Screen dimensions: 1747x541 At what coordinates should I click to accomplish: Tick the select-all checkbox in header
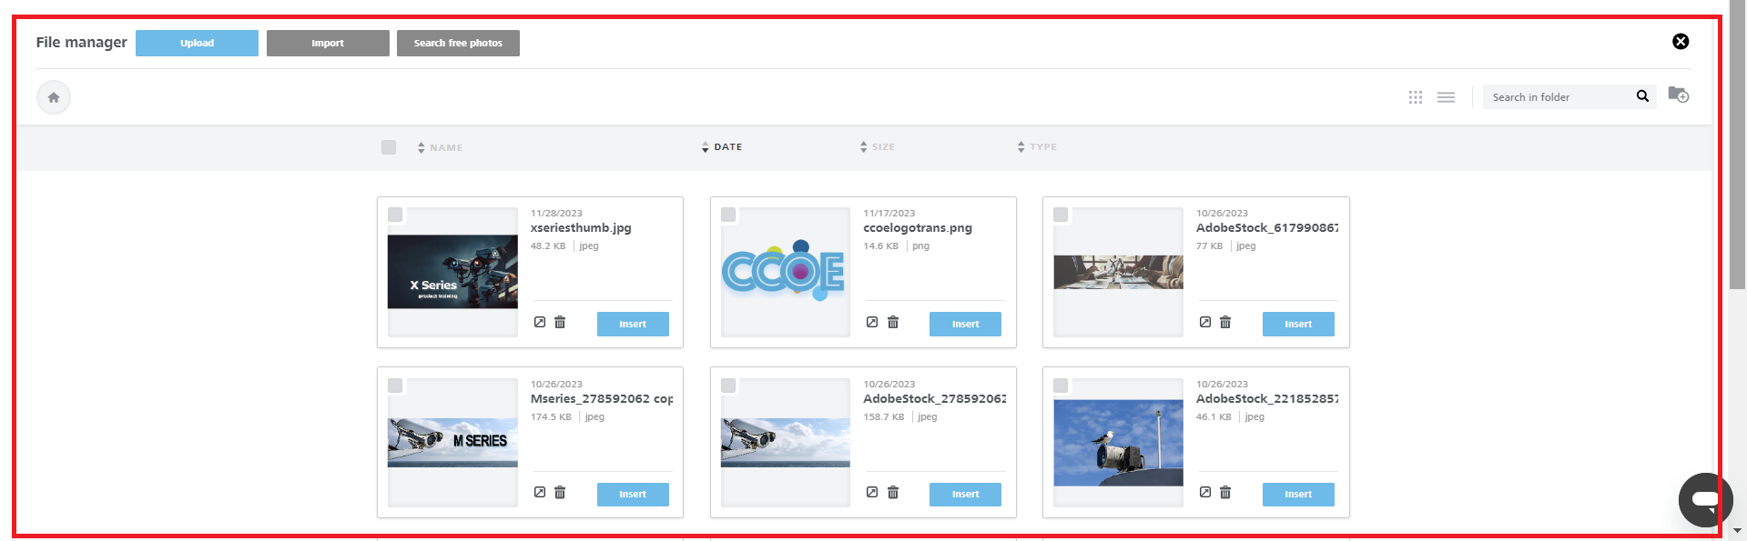point(389,147)
